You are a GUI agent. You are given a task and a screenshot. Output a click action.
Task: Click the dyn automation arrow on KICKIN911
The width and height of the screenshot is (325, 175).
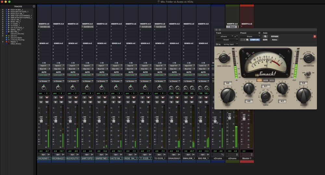(49, 155)
